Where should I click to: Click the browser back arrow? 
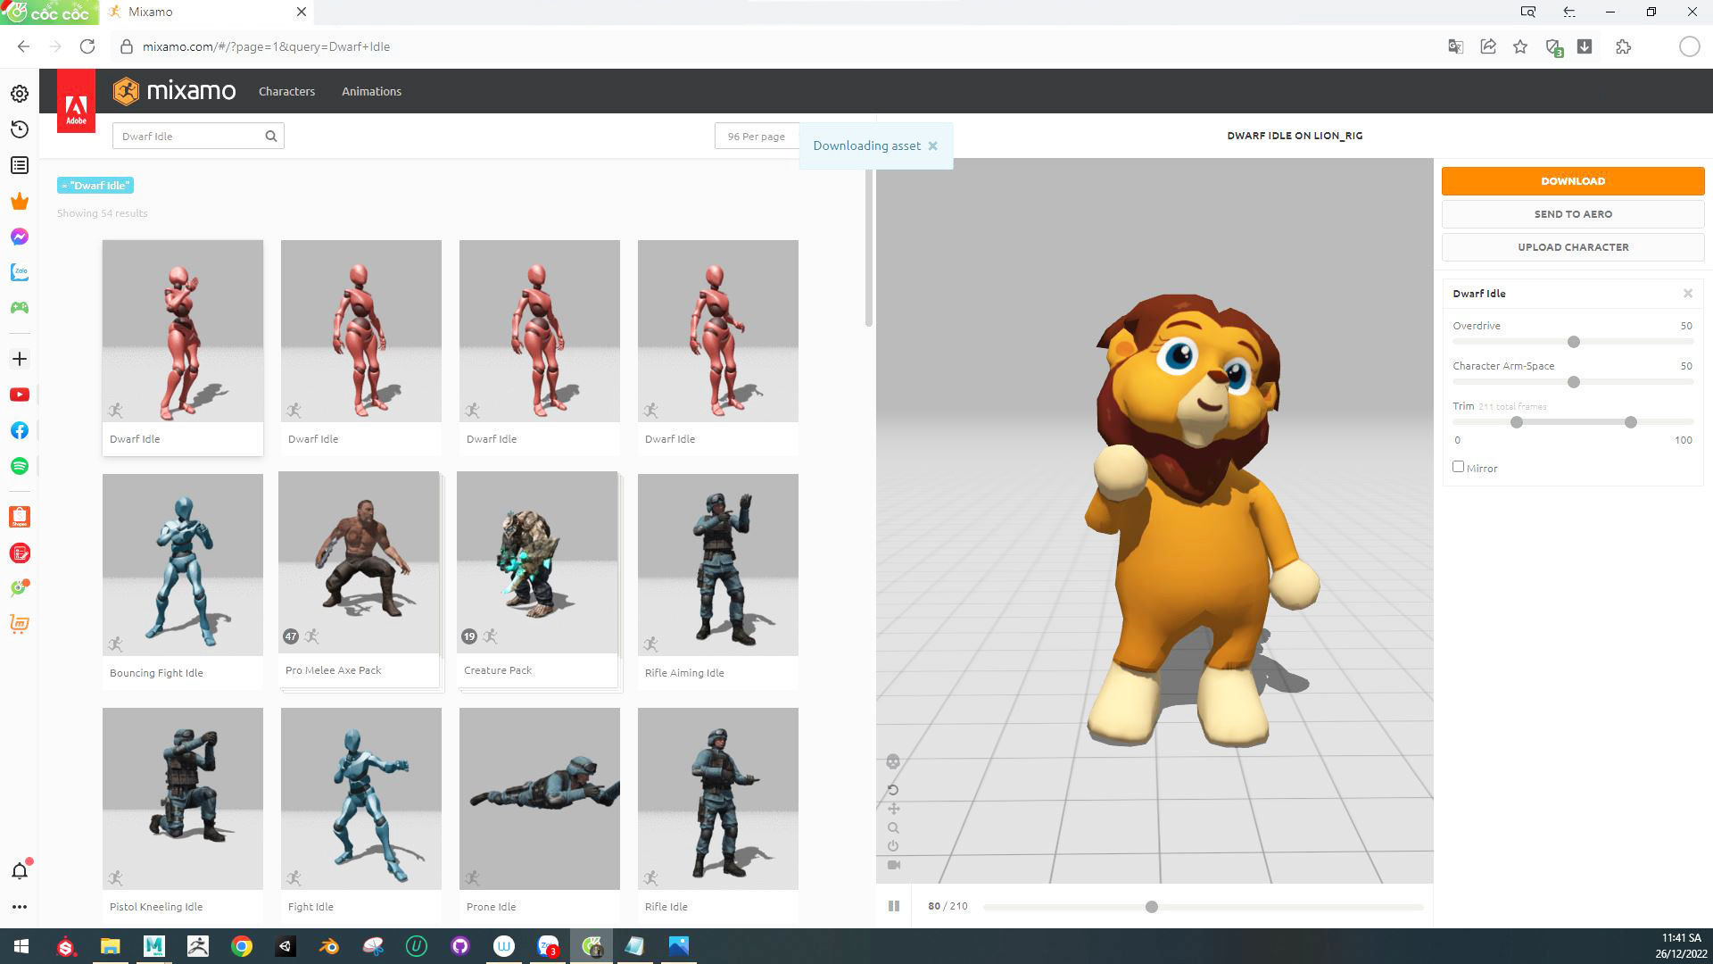[23, 46]
